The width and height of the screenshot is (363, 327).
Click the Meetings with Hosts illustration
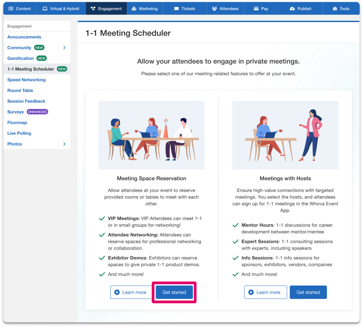click(285, 135)
